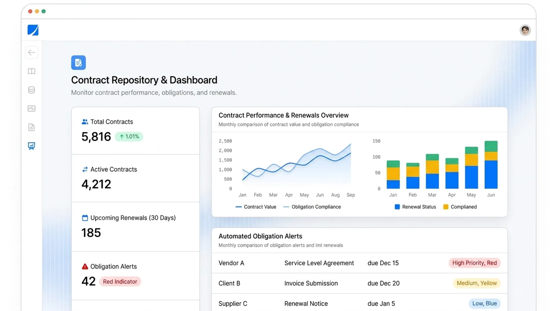557x311 pixels.
Task: Click the Upcoming Renewals (30 Days) label
Action: click(x=133, y=218)
